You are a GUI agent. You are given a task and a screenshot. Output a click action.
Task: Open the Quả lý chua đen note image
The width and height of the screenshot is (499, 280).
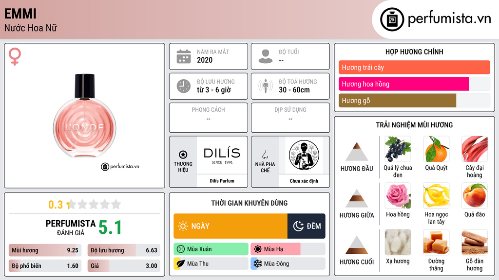pyautogui.click(x=398, y=149)
